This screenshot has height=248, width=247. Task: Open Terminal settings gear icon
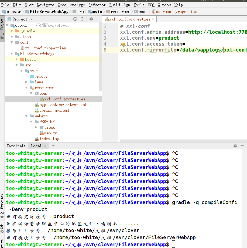[235, 146]
